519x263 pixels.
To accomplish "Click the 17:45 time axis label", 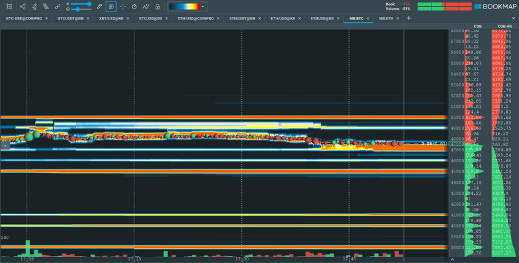I will (x=349, y=259).
